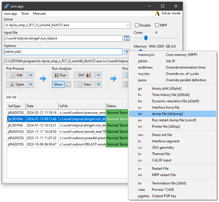Choose case Process *CASE option
Viewport: 219px width, 202px height.
172,190
